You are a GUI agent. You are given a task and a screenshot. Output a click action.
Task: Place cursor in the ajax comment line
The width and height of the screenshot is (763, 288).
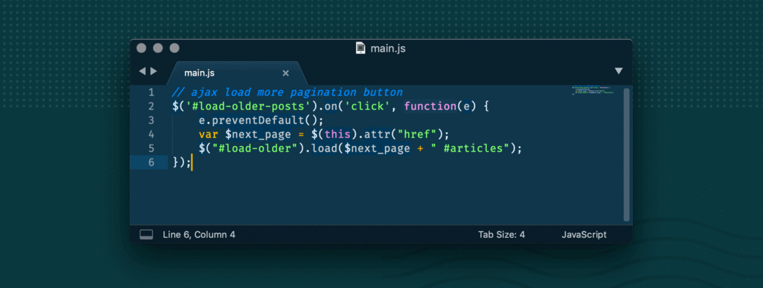[x=287, y=92]
